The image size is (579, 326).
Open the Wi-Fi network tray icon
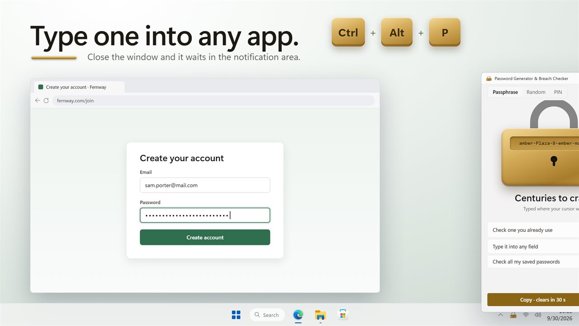526,315
